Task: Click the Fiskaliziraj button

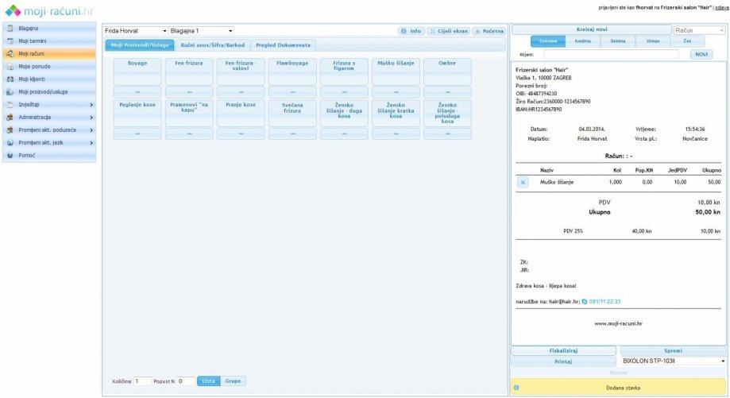Action: coord(563,350)
